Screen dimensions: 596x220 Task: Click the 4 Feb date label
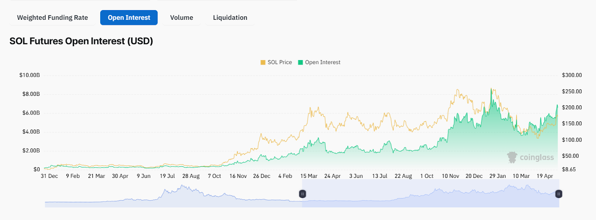pyautogui.click(x=285, y=176)
